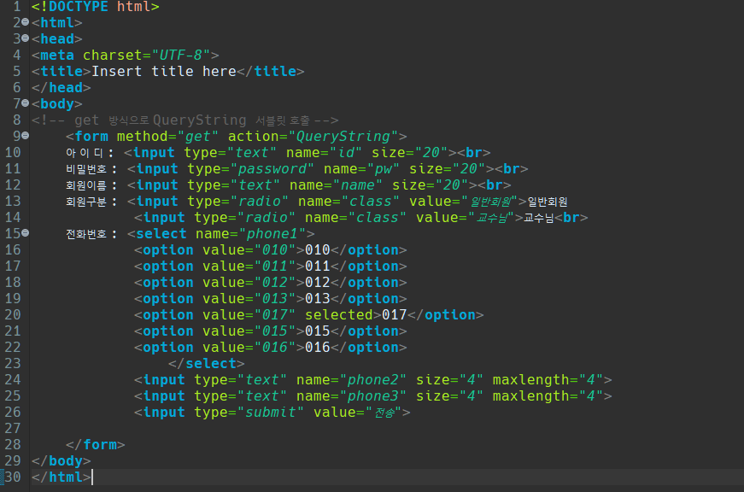Click the closing body tag on line 29

[x=62, y=460]
